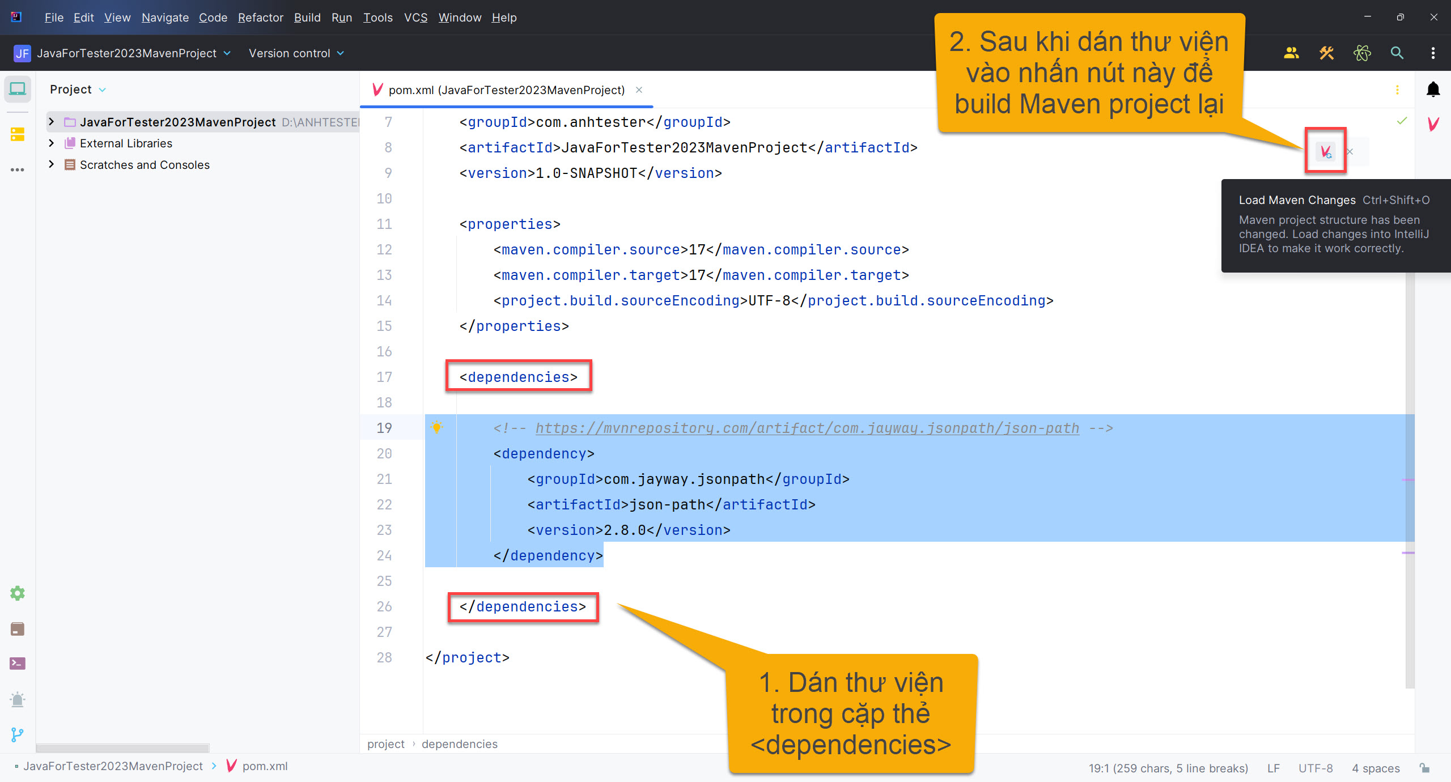Expand the External Libraries node
Viewport: 1451px width, 782px height.
click(52, 143)
